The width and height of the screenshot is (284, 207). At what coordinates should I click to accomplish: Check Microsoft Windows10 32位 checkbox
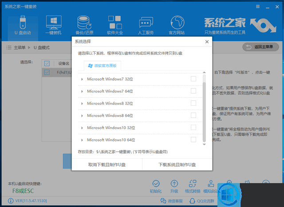(x=193, y=127)
